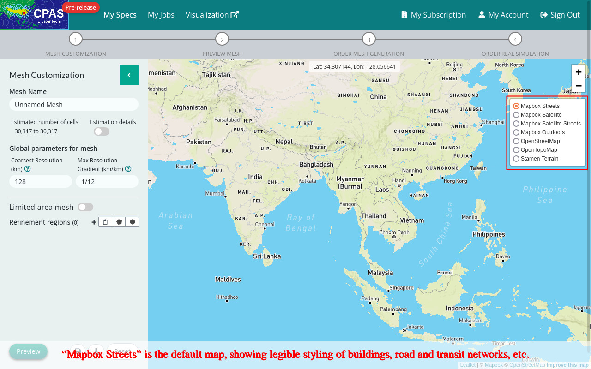Click the Sri Lanka label on map
Viewport: 591px width, 369px height.
coord(267,256)
